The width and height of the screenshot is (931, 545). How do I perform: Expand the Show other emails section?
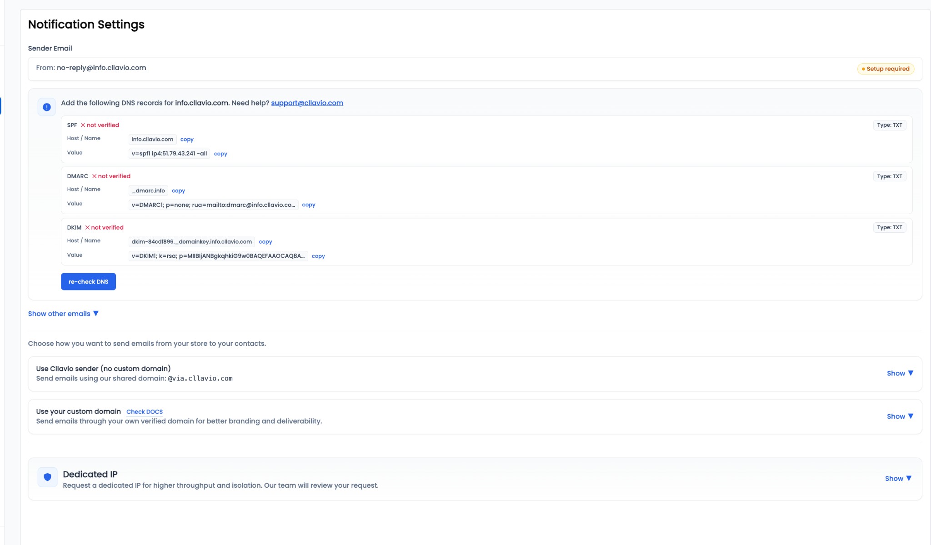pos(63,313)
